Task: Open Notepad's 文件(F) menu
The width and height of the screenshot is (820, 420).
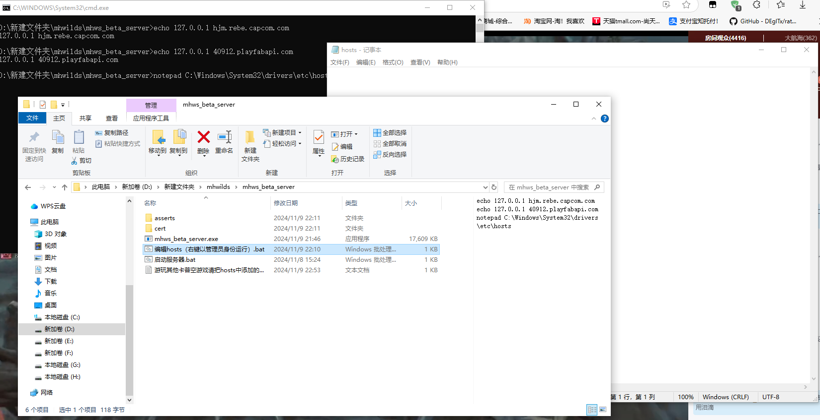Action: (x=340, y=62)
